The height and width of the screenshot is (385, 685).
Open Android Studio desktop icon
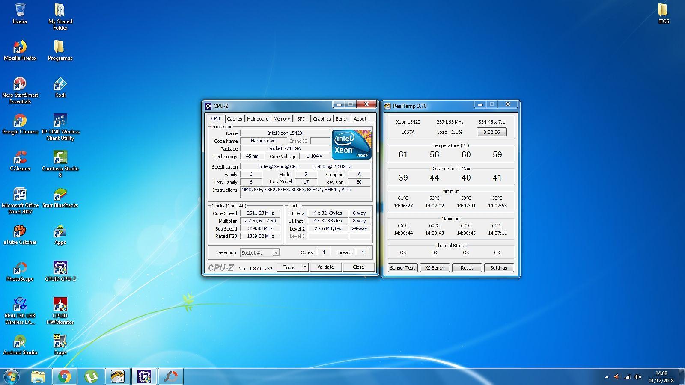[x=20, y=345]
